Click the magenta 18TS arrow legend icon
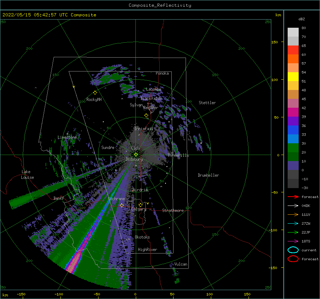Image resolution: width=320 pixels, height=299 pixels. [x=293, y=241]
